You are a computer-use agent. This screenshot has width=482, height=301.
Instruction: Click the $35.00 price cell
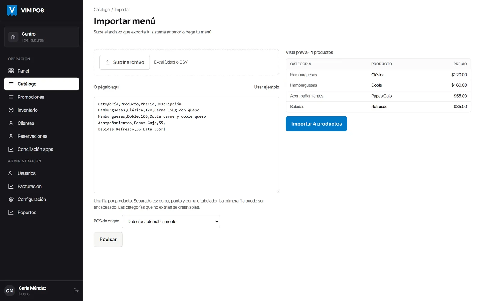[460, 107]
